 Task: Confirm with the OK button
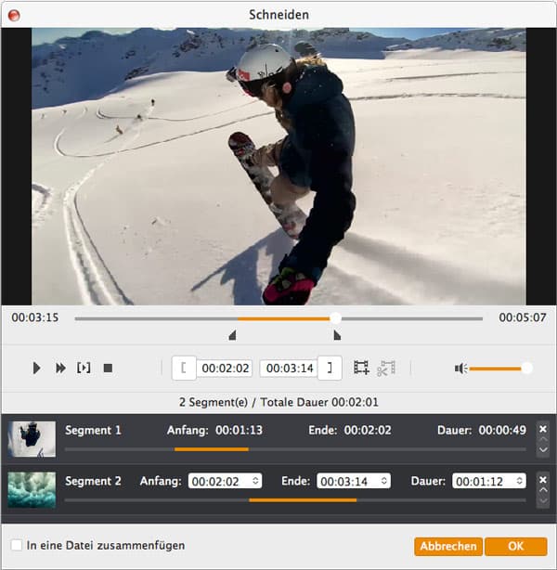pyautogui.click(x=515, y=547)
